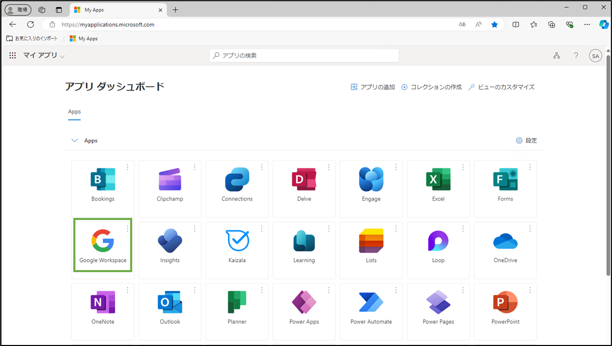This screenshot has height=346, width=612.
Task: Open the organization chart icon in header
Action: 557,56
